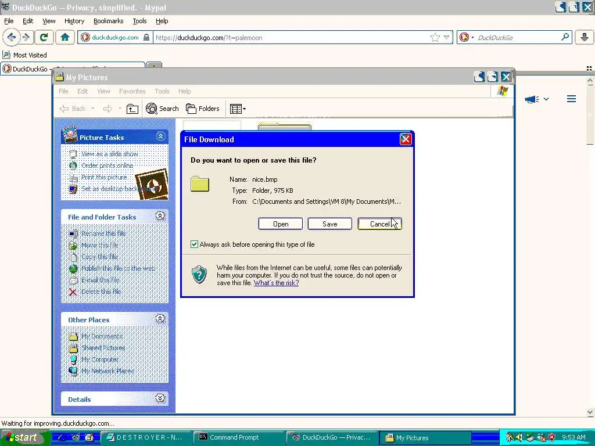This screenshot has width=595, height=446.
Task: Switch to Command Prompt in taskbar
Action: [239, 437]
